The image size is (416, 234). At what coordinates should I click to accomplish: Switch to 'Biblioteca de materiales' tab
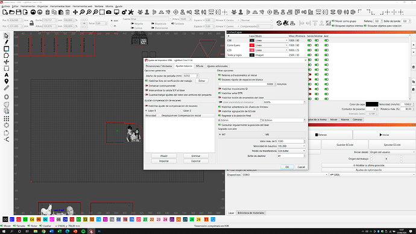coord(251,213)
